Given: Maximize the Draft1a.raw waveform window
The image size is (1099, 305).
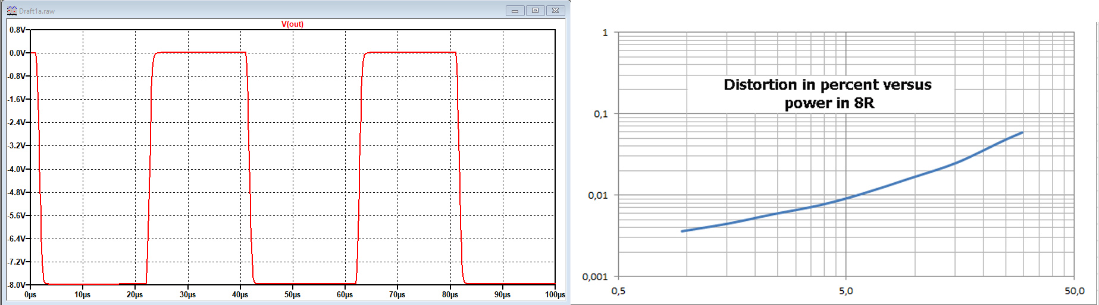Looking at the screenshot, I should tap(535, 11).
